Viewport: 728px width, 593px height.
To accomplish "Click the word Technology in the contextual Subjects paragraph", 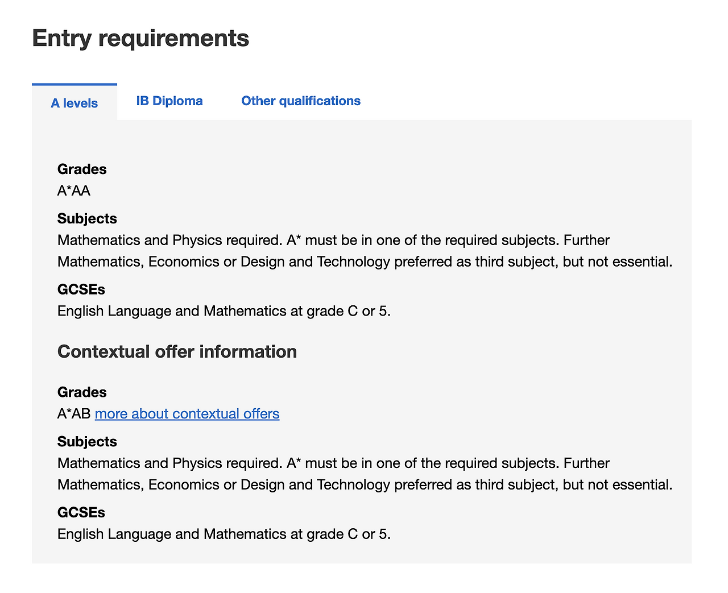I will [353, 484].
